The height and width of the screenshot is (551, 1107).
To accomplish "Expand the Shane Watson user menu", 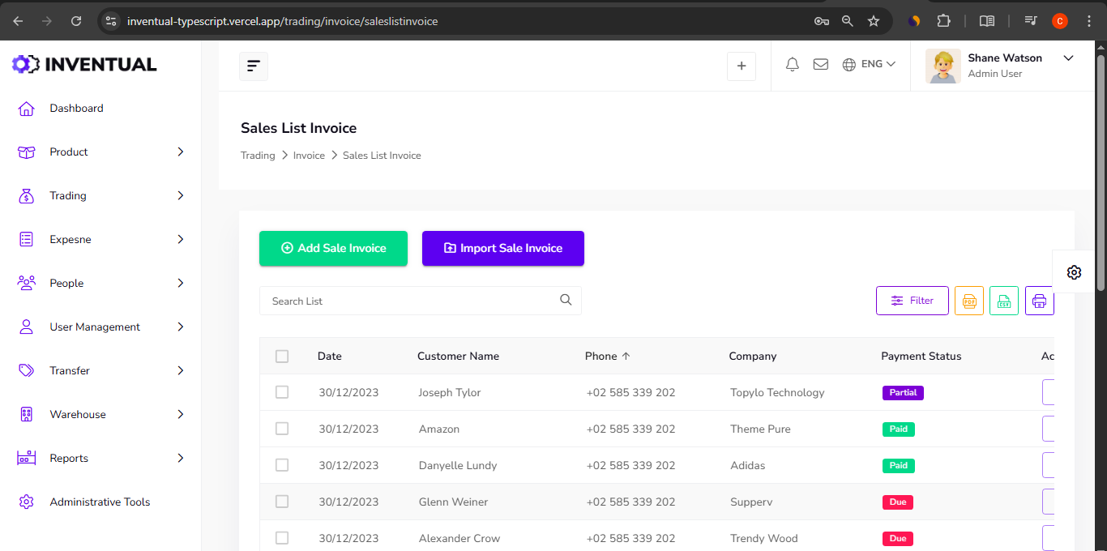I will click(1067, 58).
